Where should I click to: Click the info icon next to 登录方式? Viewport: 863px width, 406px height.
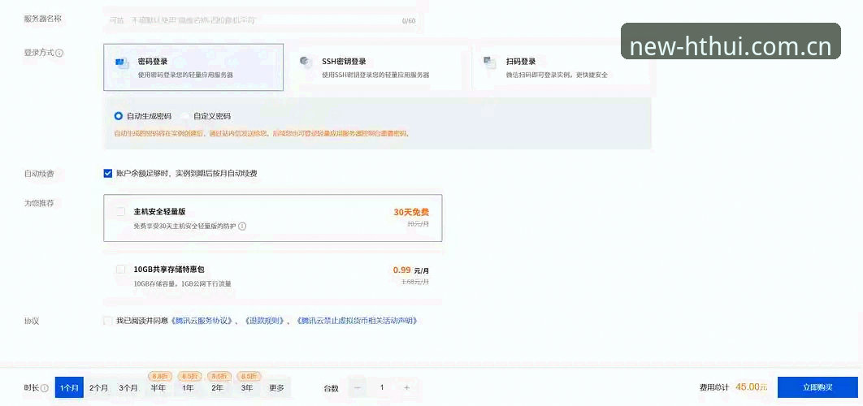59,54
